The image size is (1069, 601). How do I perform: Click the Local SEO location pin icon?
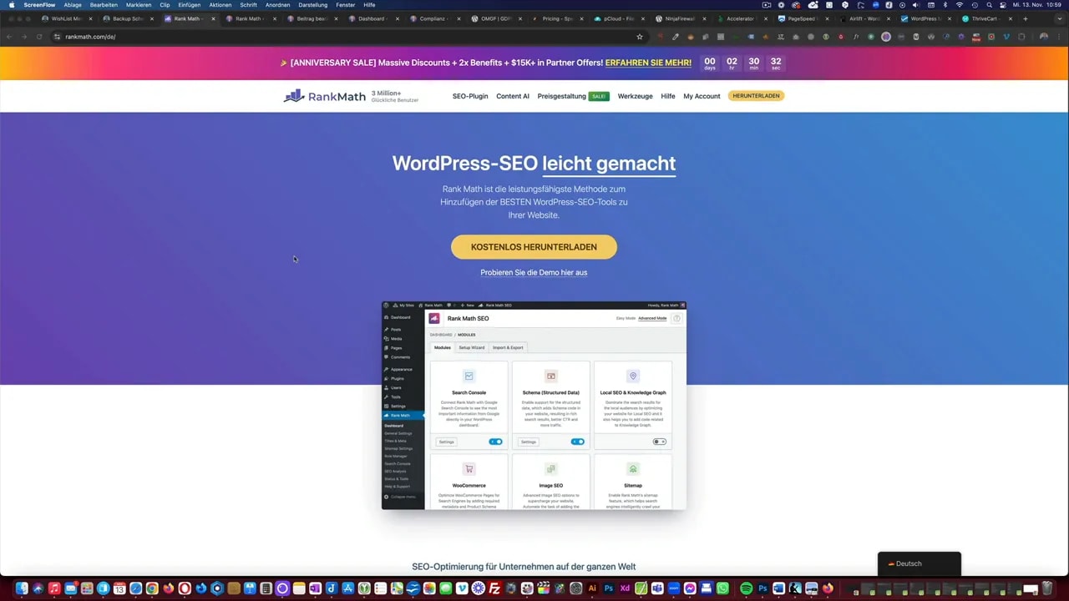tap(632, 376)
